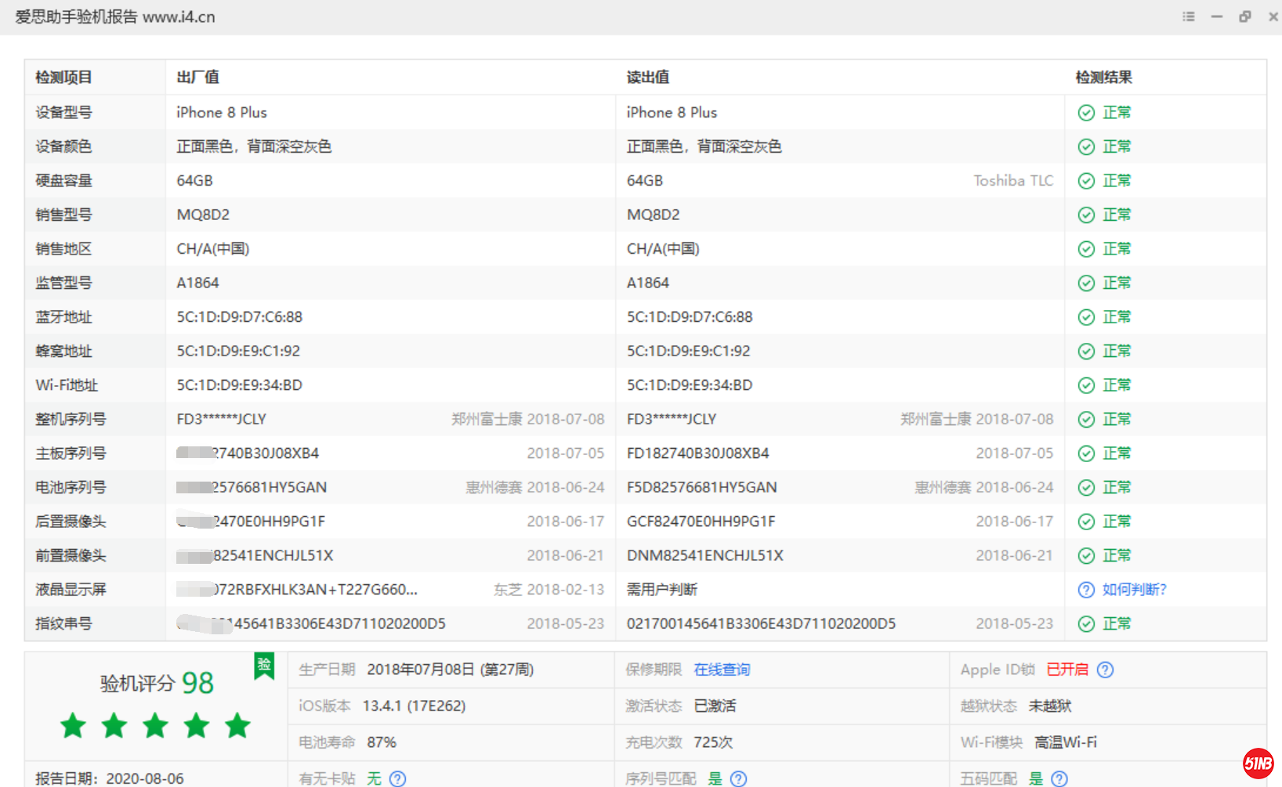Click help icon next to Apple ID锁
1282x787 pixels.
[x=1105, y=670]
